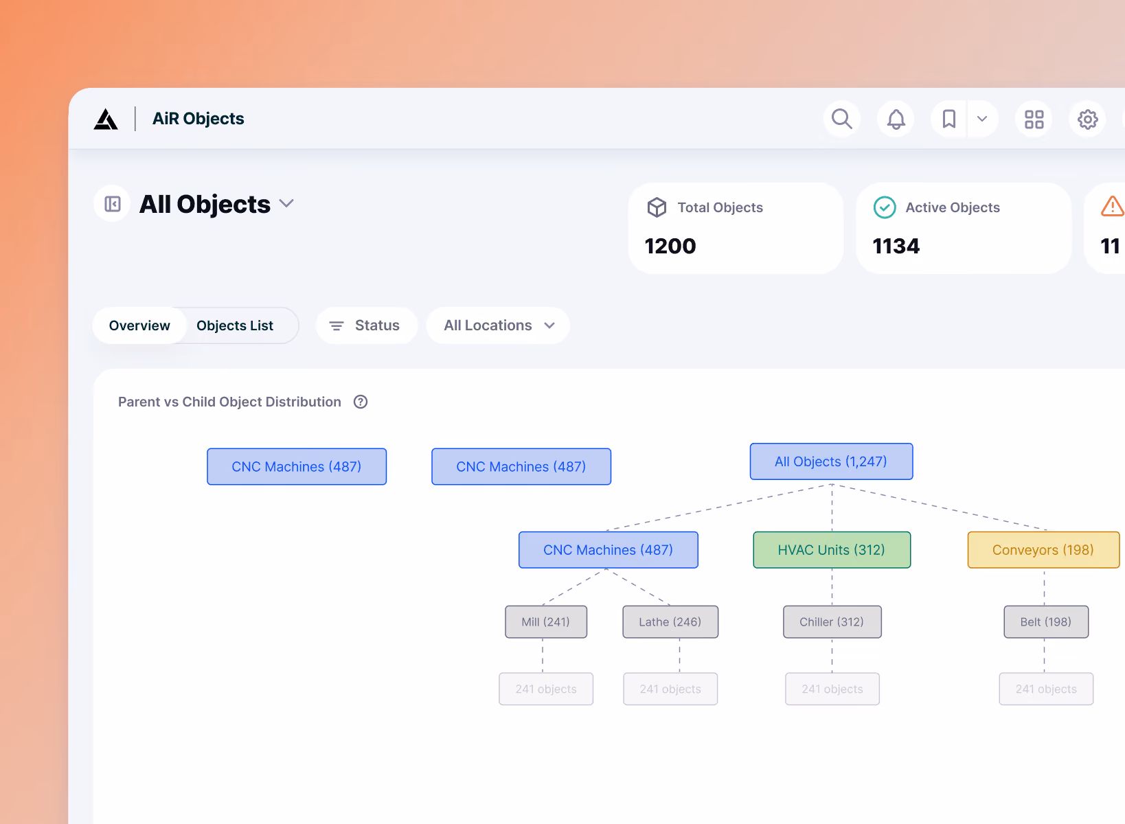Click the Active Objects value 1134

click(896, 246)
